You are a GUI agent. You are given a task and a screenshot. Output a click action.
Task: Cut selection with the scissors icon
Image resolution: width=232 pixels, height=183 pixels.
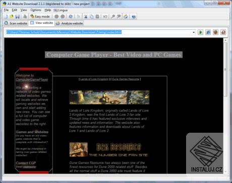click(x=86, y=17)
